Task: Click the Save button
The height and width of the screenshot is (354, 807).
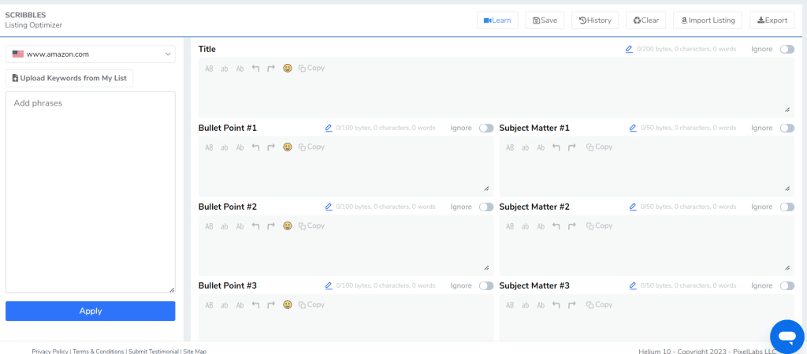Action: [x=545, y=20]
